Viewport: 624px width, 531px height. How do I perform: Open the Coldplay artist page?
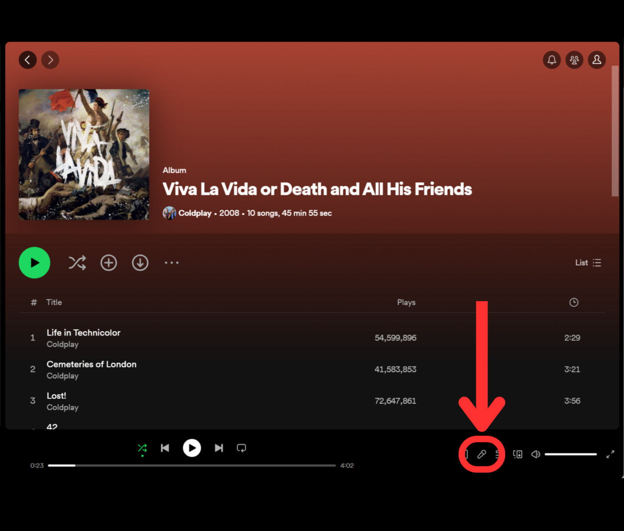pos(195,213)
